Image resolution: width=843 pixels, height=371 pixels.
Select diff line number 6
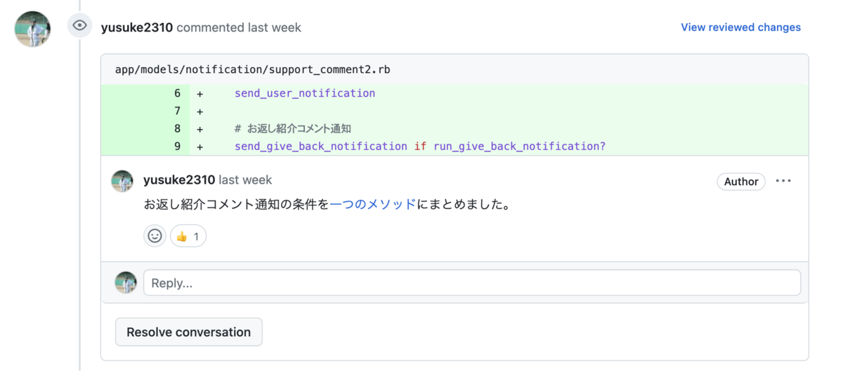pyautogui.click(x=177, y=93)
